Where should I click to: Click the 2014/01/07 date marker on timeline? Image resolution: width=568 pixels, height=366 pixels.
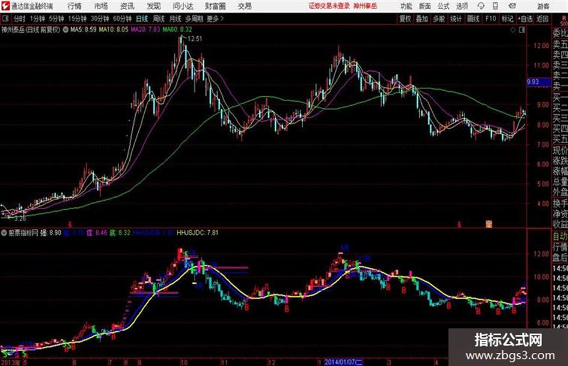(x=344, y=362)
